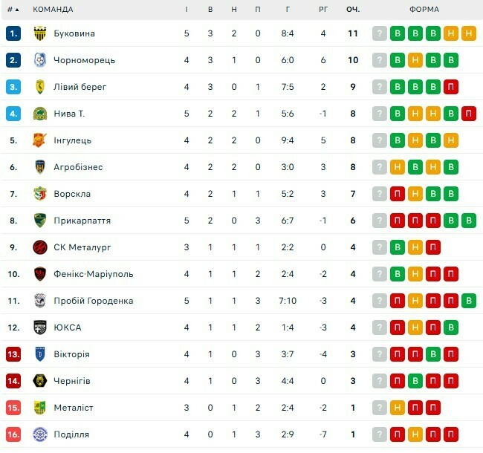Click the Лівий берег team logo
The width and height of the screenshot is (483, 453).
pyautogui.click(x=40, y=87)
